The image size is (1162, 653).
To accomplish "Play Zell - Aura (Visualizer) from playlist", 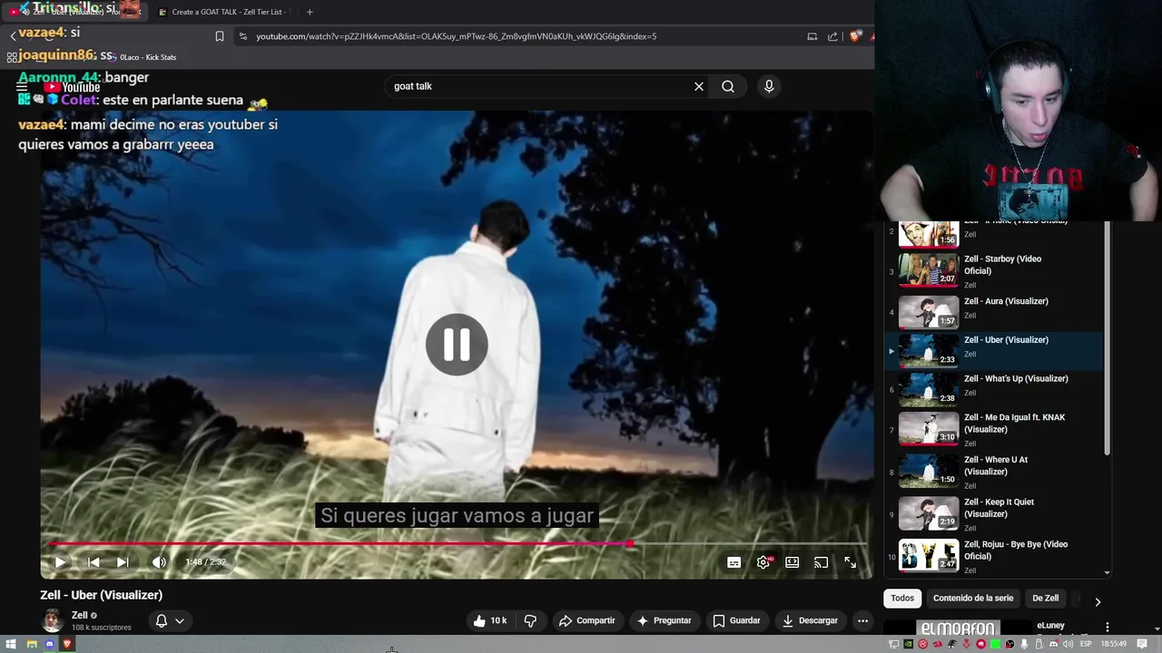I will (994, 312).
